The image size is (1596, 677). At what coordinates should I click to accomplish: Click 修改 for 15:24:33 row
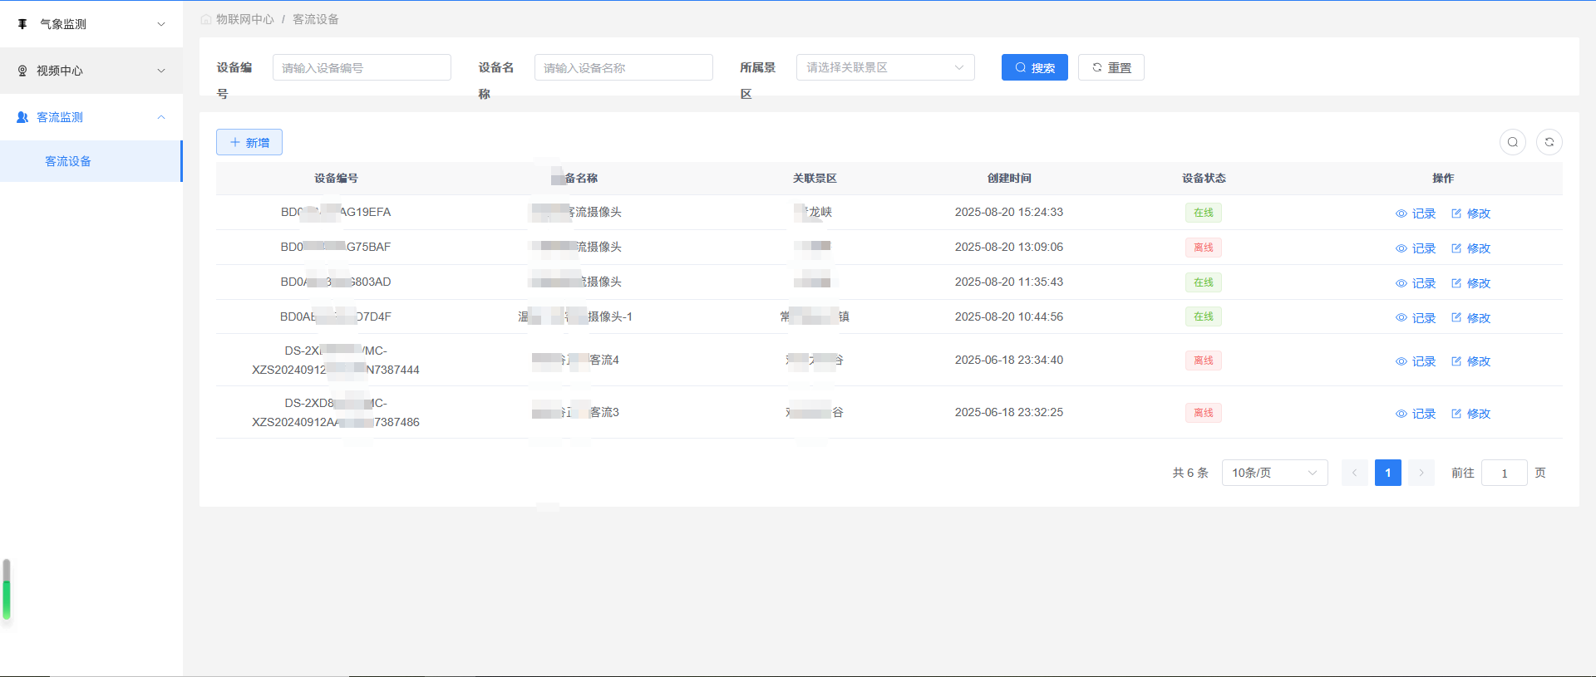[x=1471, y=213]
